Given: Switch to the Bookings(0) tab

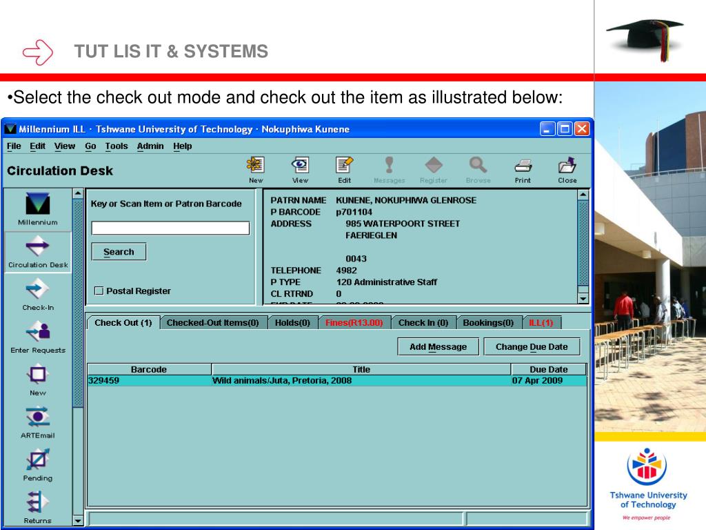Looking at the screenshot, I should point(489,323).
